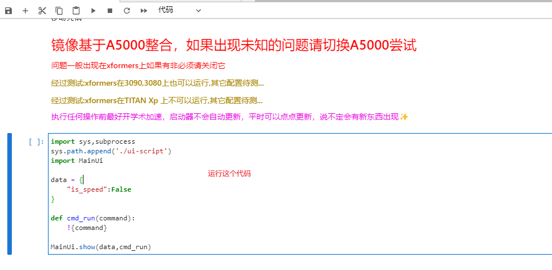Select the cell's empty execution prompt [ ]:
This screenshot has width=552, height=270.
click(x=36, y=142)
